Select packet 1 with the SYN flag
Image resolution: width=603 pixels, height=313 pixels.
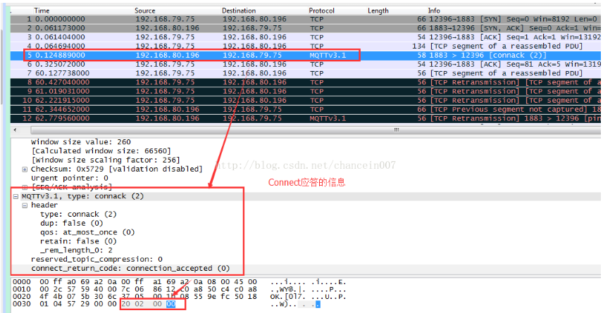[306, 19]
